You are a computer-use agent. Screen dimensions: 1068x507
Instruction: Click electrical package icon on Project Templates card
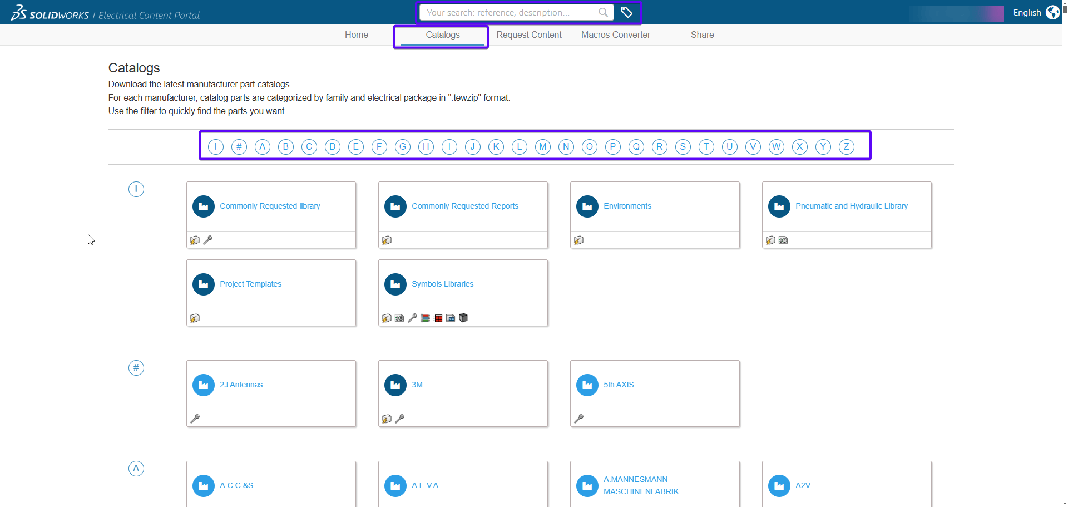(195, 318)
